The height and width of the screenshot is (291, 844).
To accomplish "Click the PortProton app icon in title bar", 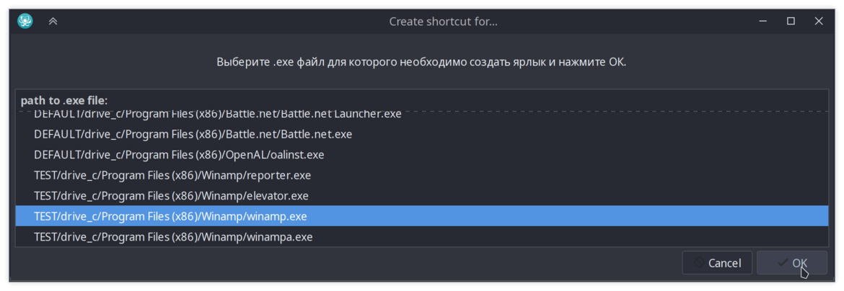I will click(25, 22).
